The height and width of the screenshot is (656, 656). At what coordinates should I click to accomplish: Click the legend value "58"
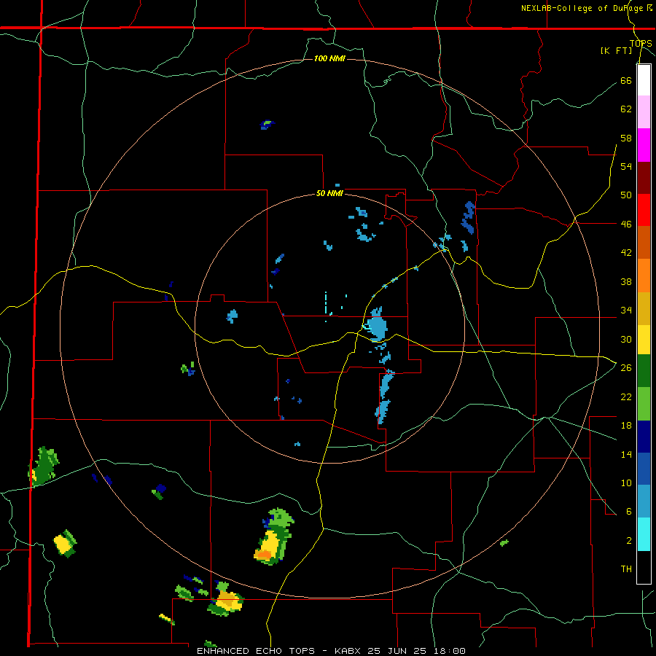click(626, 138)
